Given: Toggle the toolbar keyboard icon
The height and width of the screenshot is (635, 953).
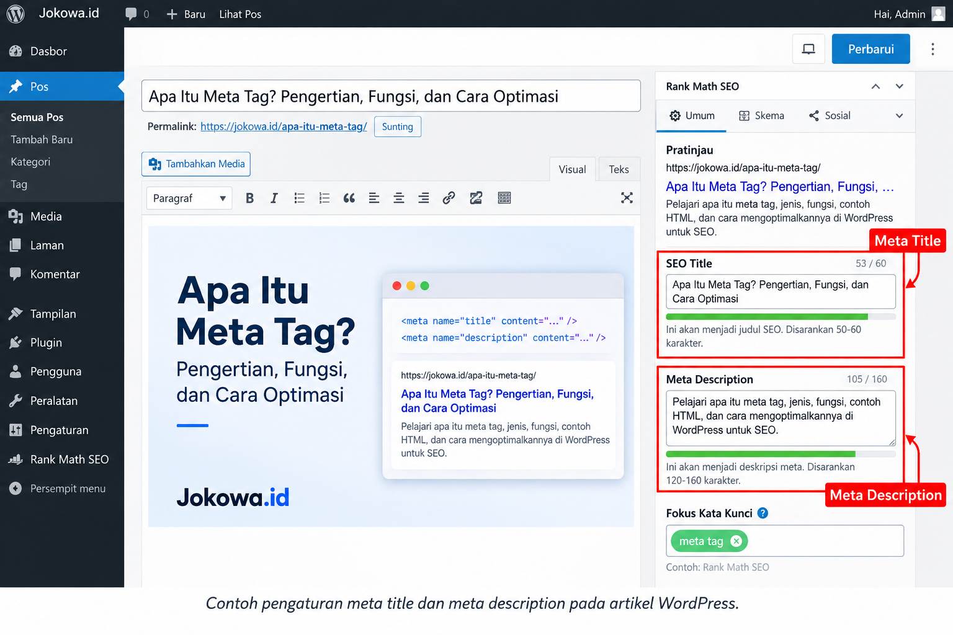Looking at the screenshot, I should 504,198.
